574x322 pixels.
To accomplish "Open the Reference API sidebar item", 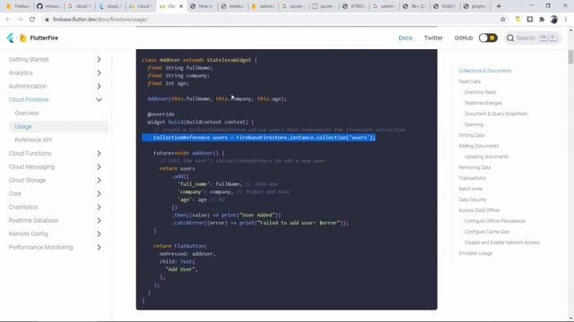I will [33, 140].
